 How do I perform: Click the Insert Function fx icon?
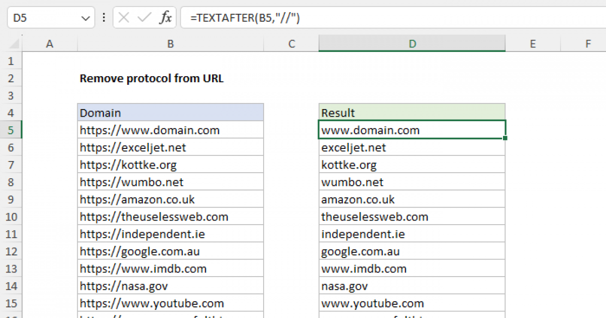click(165, 18)
